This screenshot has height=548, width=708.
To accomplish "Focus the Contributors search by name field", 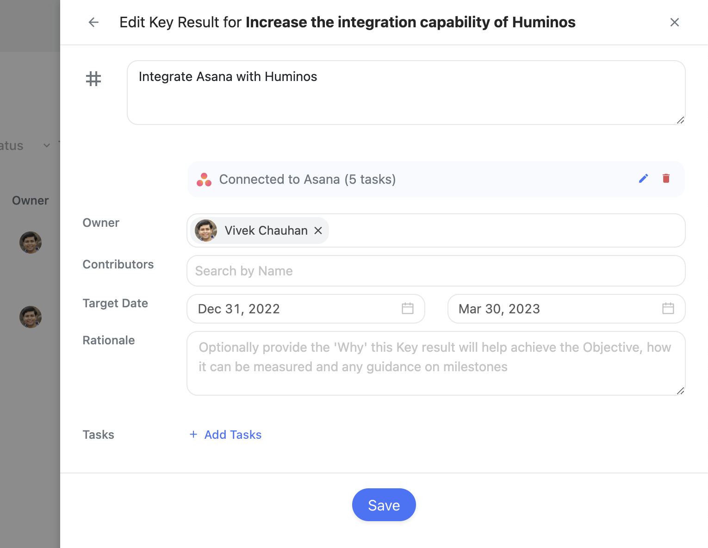I will (436, 271).
